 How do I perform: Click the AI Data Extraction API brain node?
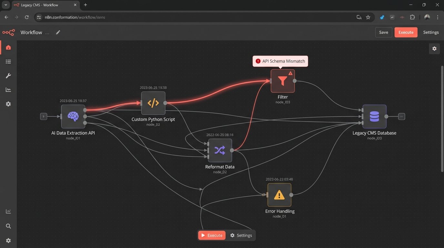[73, 117]
